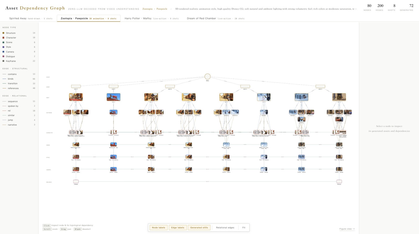The image size is (419, 234).
Task: Open the Dream of Red Chamber tab
Action: 216,19
